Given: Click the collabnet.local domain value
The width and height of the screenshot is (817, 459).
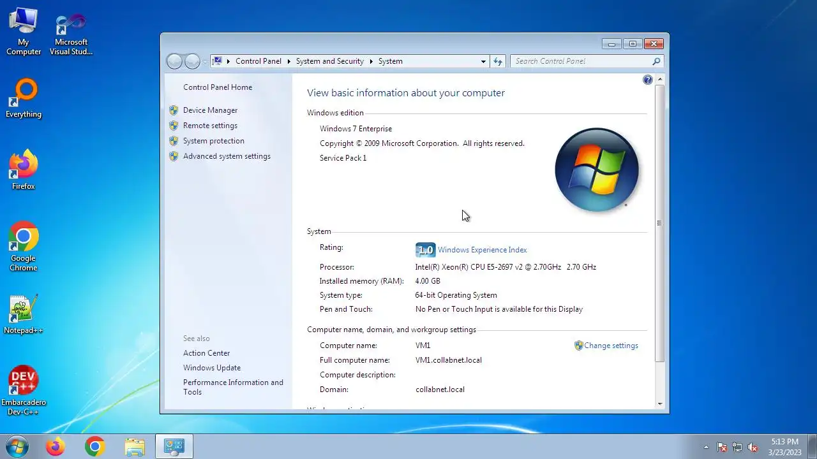Looking at the screenshot, I should click(x=440, y=390).
